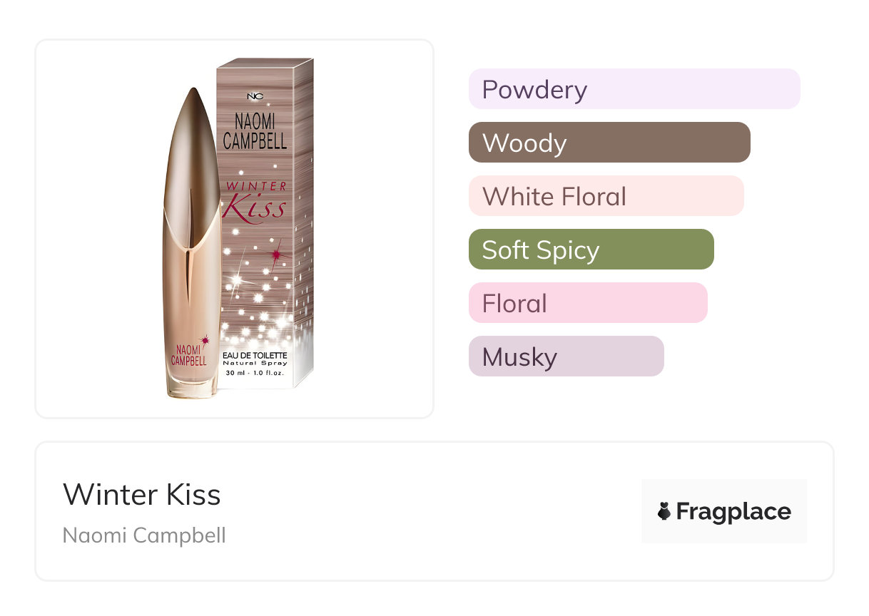Viewport: 869px width, 616px height.
Task: Select the White Floral accord bar
Action: 606,196
